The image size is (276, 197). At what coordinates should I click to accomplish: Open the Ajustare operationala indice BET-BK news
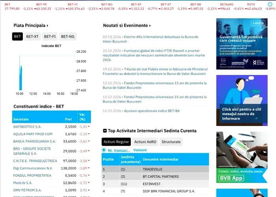[x=152, y=111]
